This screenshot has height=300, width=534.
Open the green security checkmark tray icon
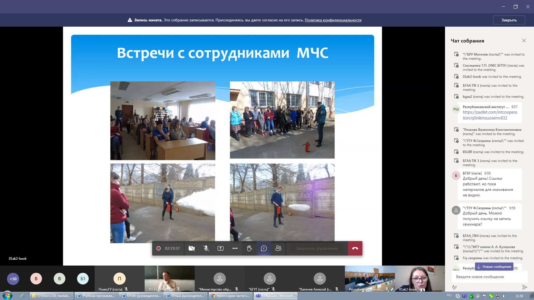(471, 296)
